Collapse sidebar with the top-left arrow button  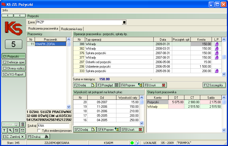point(7,16)
